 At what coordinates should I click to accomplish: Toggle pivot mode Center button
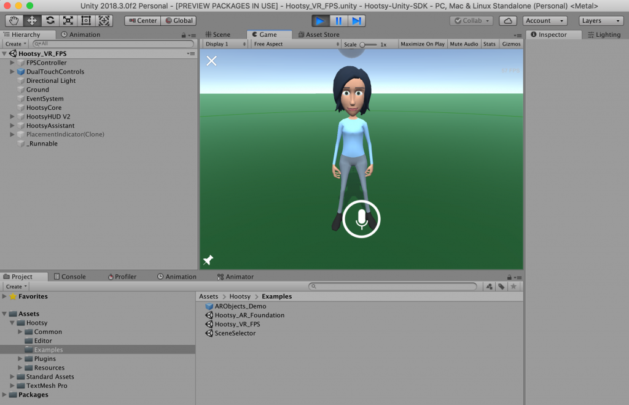click(x=143, y=20)
